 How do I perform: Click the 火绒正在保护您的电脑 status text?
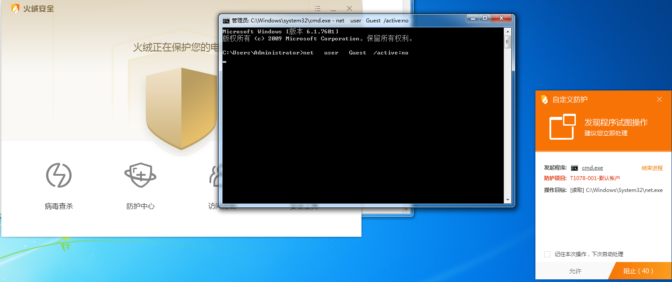click(176, 47)
